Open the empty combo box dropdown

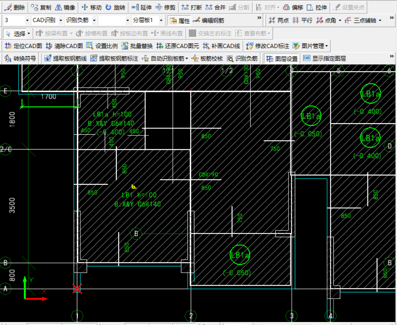128,20
